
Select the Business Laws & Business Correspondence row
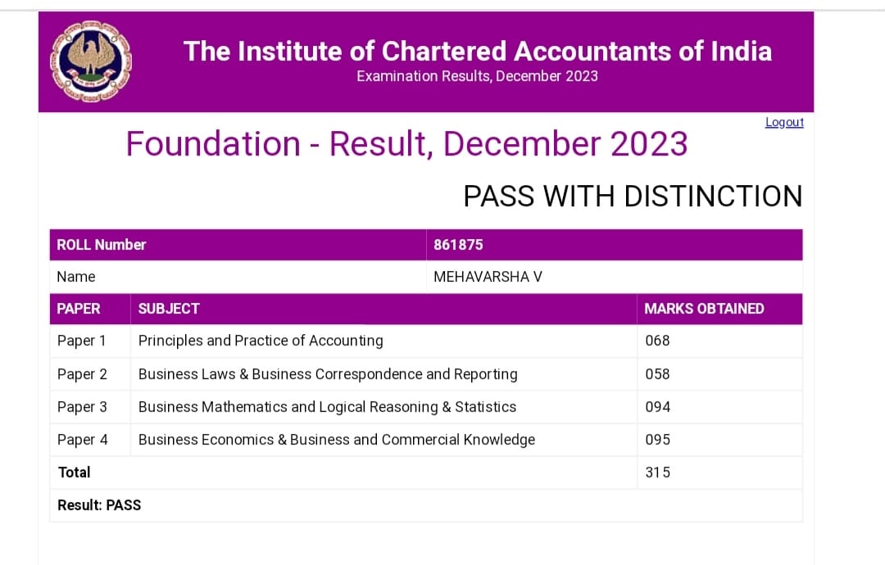pyautogui.click(x=426, y=374)
